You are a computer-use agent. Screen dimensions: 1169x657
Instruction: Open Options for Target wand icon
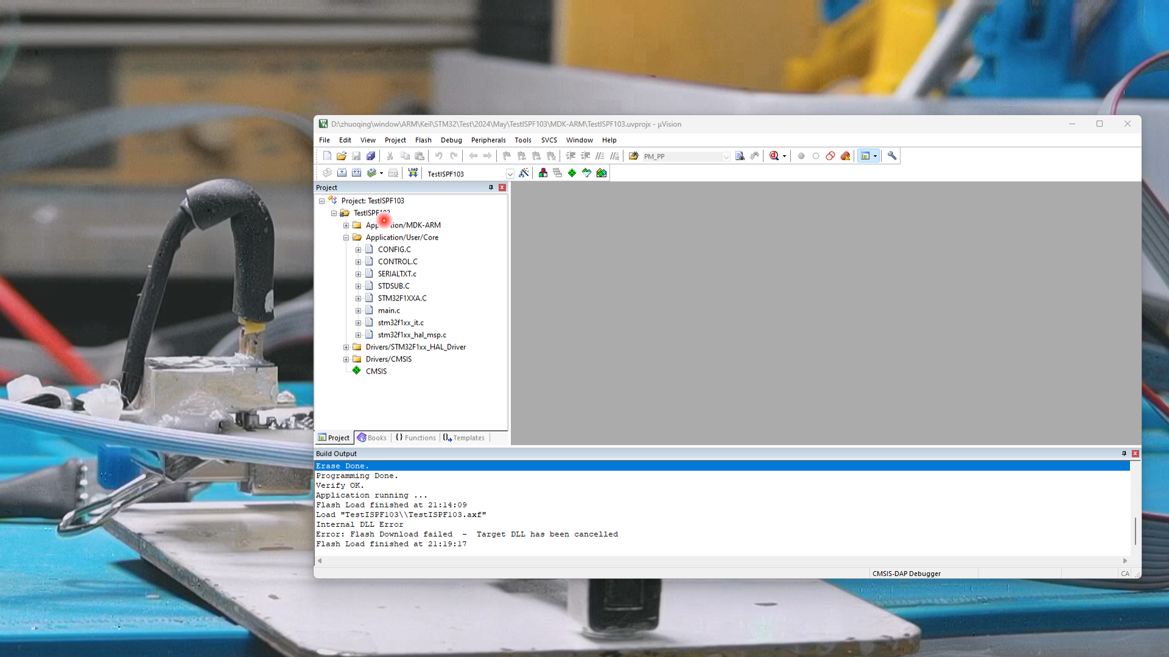[524, 173]
